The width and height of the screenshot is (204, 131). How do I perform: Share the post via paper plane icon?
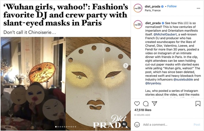point(155,104)
